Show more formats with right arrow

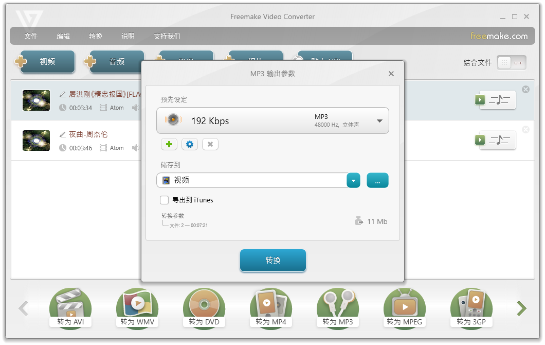click(521, 308)
